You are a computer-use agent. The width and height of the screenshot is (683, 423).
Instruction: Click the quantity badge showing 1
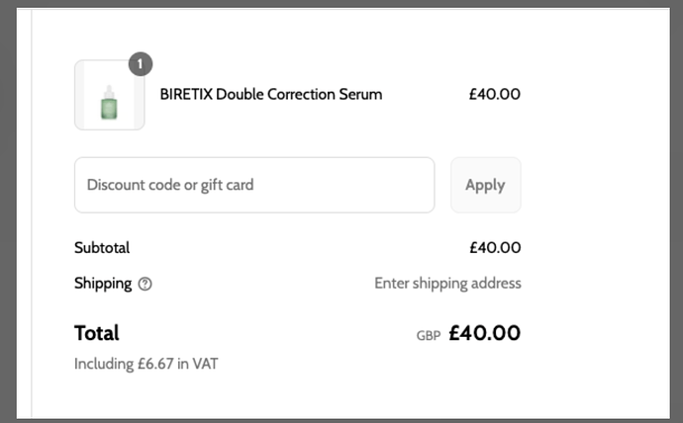(141, 65)
